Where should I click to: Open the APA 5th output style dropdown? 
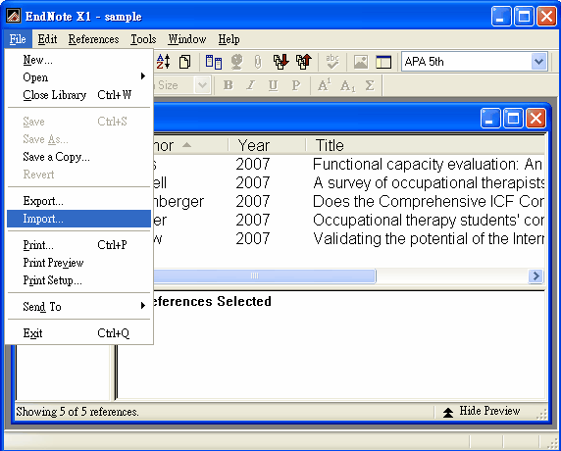(x=538, y=62)
